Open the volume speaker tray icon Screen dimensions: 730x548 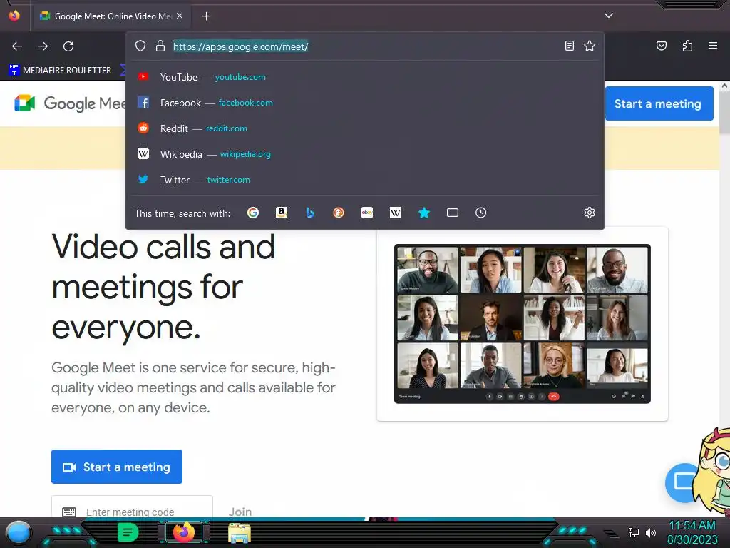651,532
